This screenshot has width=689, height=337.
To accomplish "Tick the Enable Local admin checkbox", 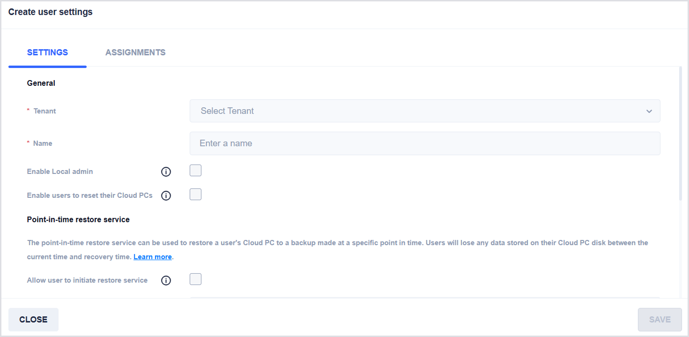I will pyautogui.click(x=195, y=171).
